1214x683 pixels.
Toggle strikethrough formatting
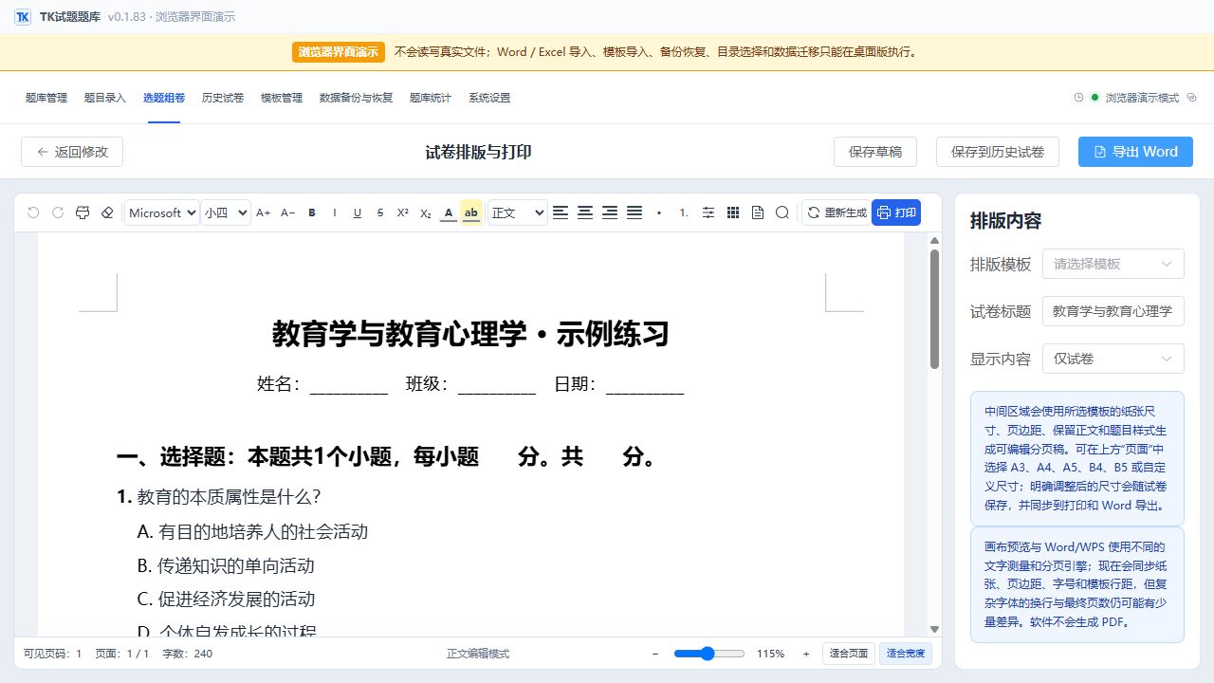tap(380, 212)
